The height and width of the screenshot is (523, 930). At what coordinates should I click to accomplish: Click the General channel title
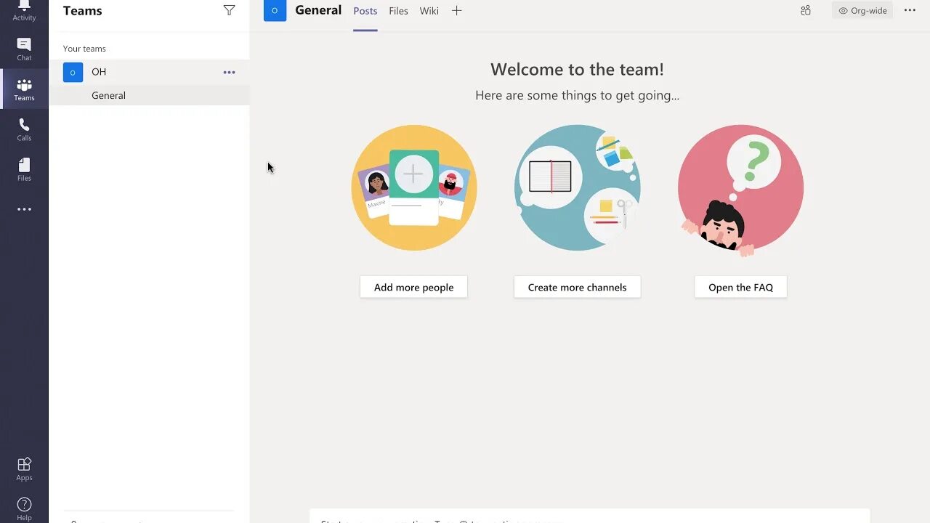point(318,10)
